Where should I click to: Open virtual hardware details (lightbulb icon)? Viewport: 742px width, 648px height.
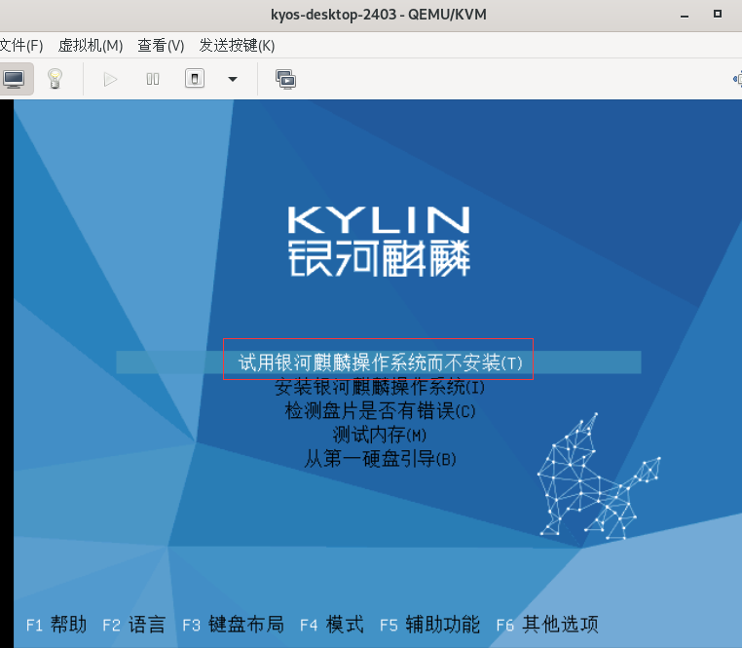coord(55,79)
